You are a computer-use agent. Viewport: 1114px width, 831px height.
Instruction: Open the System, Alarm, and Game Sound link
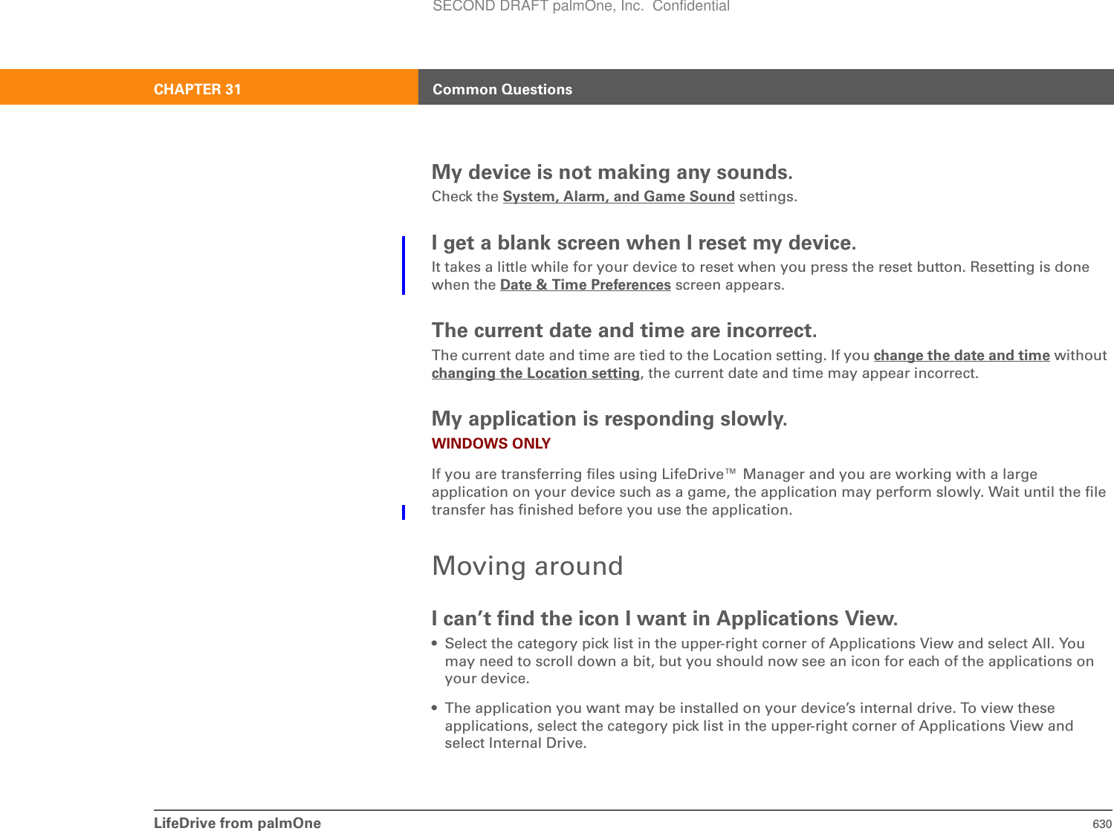point(618,197)
